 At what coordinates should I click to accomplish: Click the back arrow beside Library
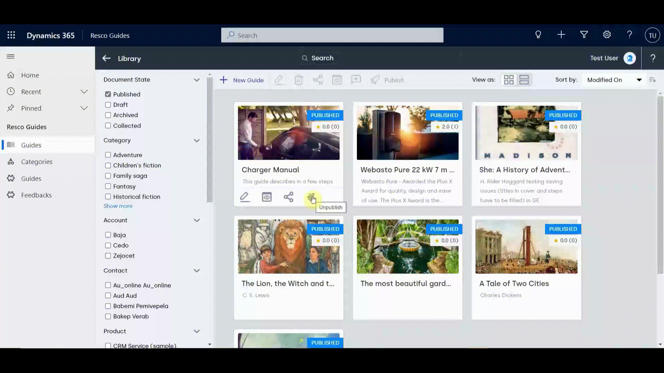tap(106, 58)
